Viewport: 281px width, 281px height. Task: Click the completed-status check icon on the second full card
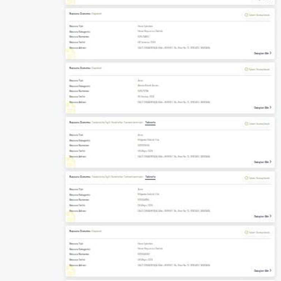(x=246, y=70)
